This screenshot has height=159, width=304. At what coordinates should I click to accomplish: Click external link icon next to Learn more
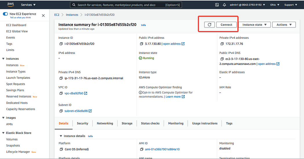(183, 96)
